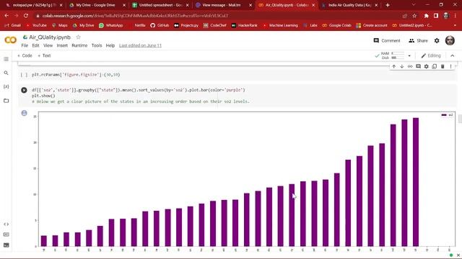
Task: Click the browser address bar URL
Action: (135, 16)
